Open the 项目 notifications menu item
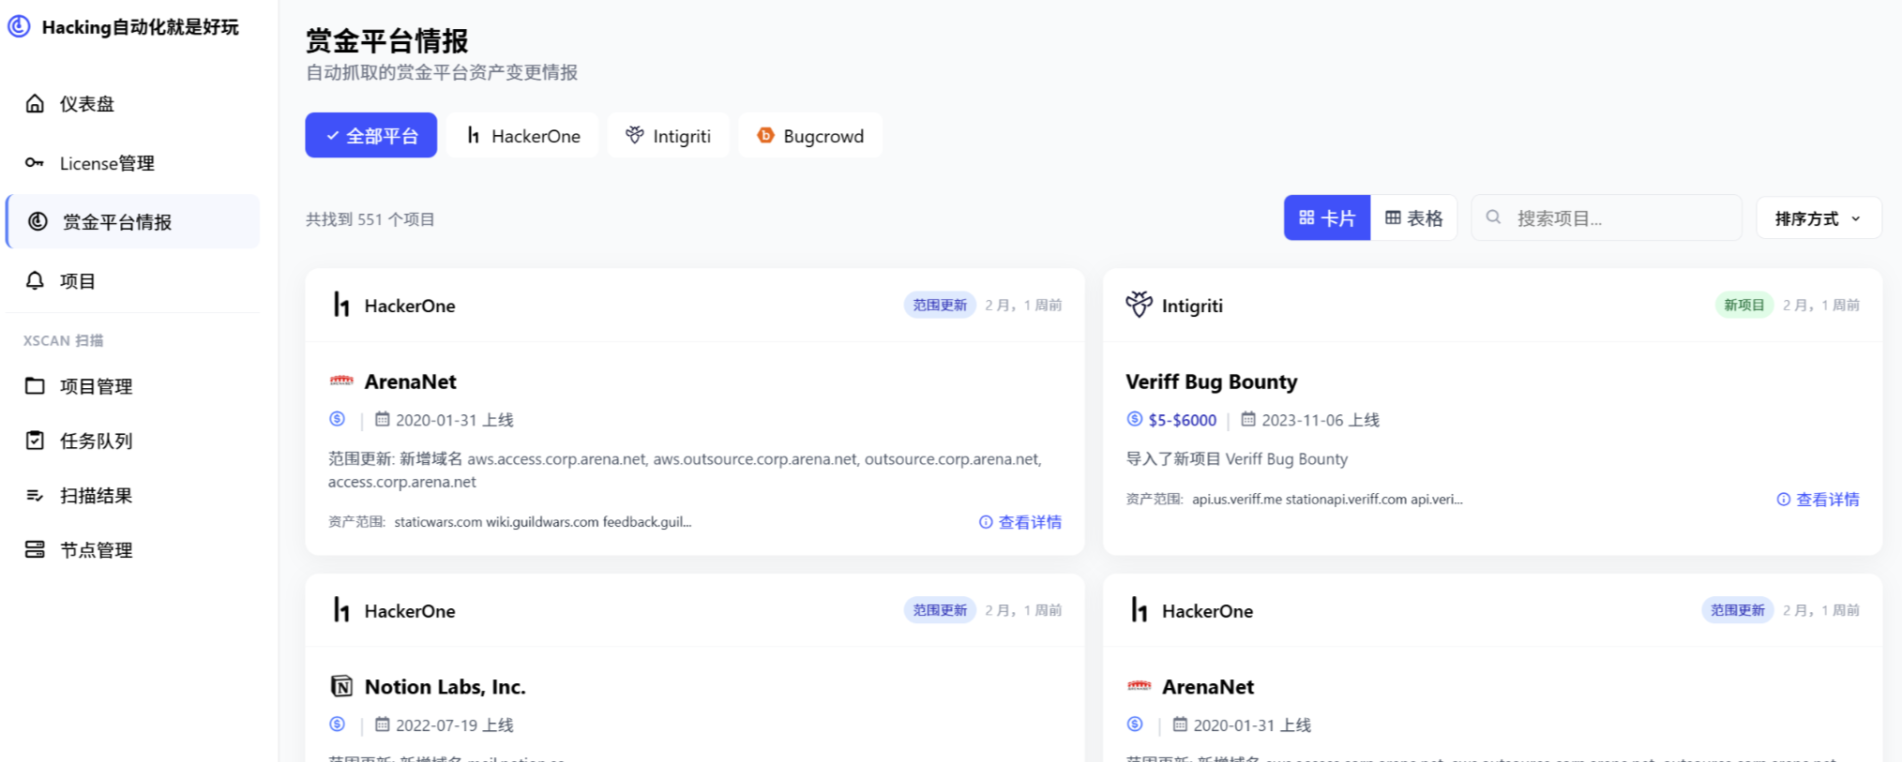Screen dimensions: 1902x762 (x=132, y=281)
